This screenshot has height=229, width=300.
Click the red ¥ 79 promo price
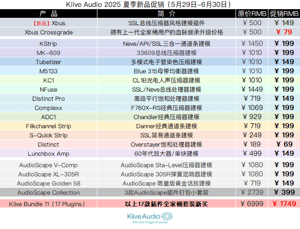pyautogui.click(x=284, y=32)
